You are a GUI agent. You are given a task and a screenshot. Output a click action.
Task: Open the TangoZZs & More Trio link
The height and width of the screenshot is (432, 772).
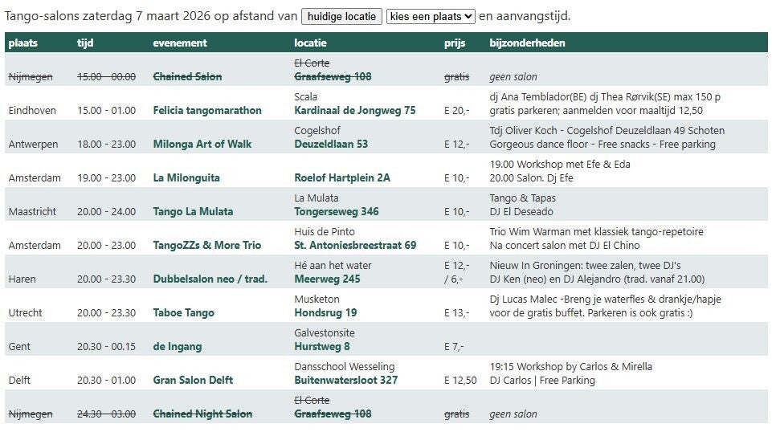(x=207, y=245)
